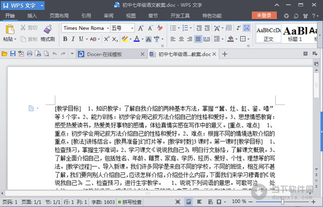Toggle spell check in status bar
The height and width of the screenshot is (207, 323).
point(130,202)
